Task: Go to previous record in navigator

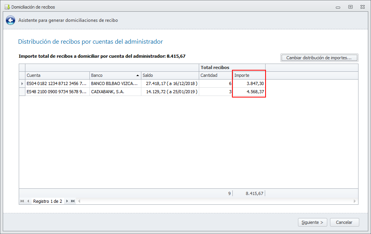Action: [28, 201]
